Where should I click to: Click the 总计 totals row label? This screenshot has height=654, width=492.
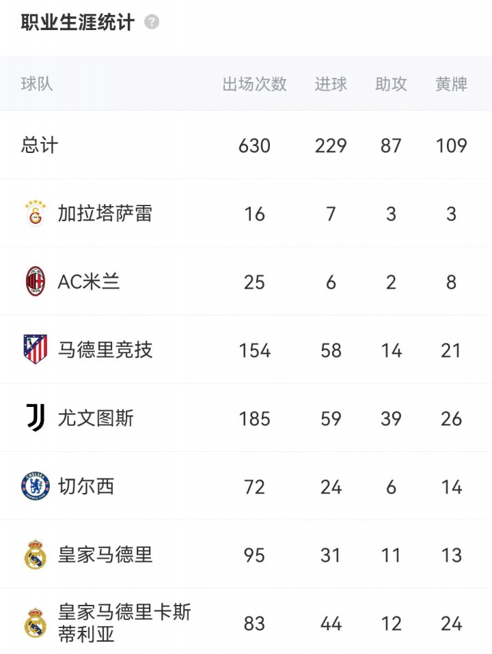tap(40, 145)
